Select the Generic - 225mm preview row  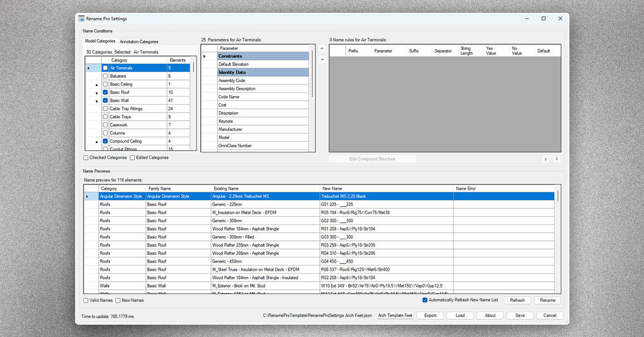[x=319, y=204]
